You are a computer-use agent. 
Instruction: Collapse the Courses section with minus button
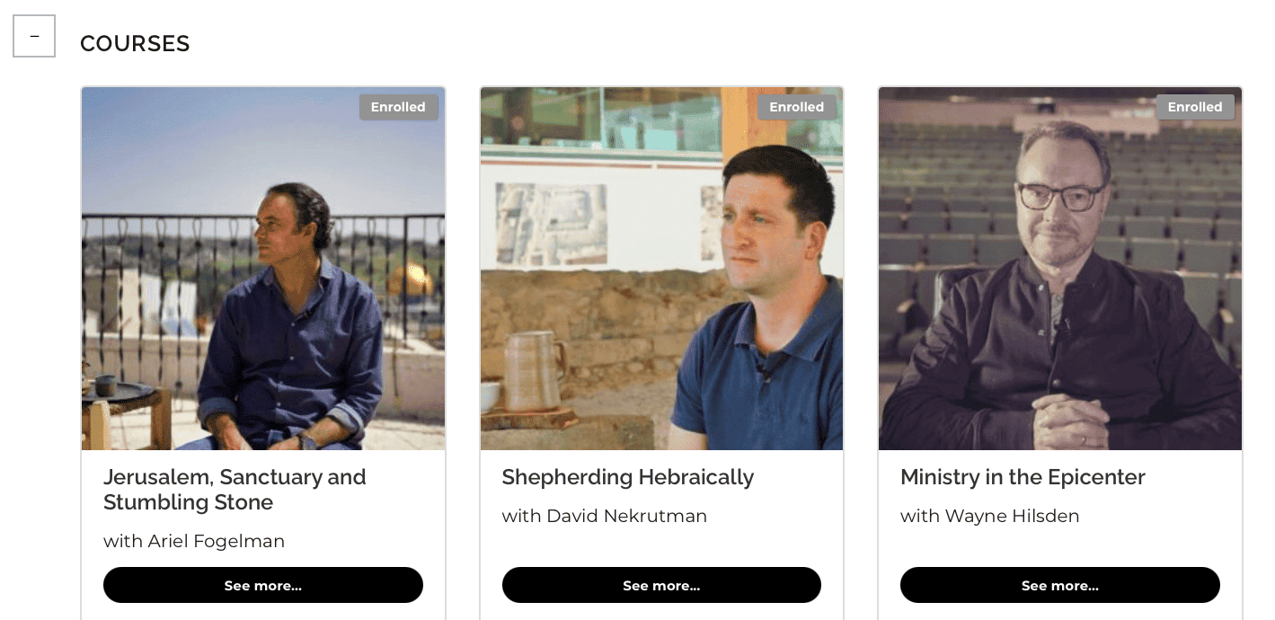pyautogui.click(x=34, y=36)
